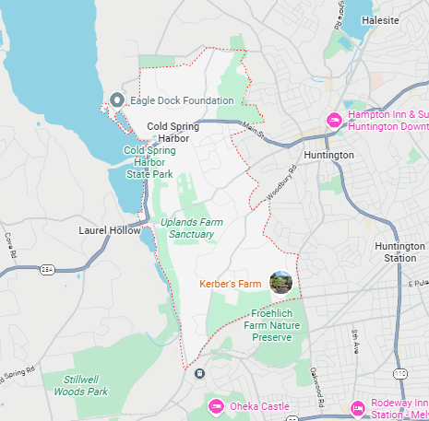Open the Kerber's Farm photo marker

[280, 283]
